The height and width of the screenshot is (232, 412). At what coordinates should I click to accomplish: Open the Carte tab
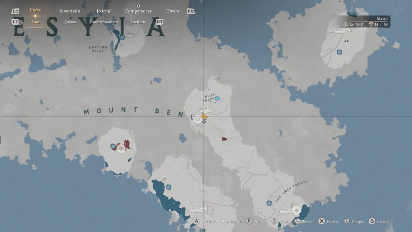click(x=35, y=10)
